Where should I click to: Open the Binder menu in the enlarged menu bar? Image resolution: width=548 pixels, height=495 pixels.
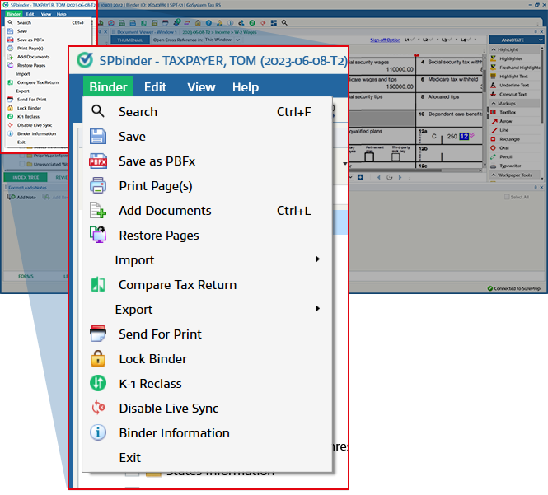108,86
